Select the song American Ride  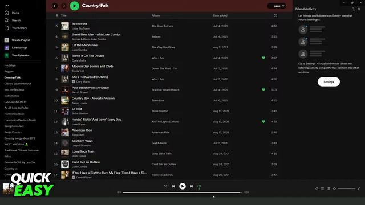click(x=82, y=130)
